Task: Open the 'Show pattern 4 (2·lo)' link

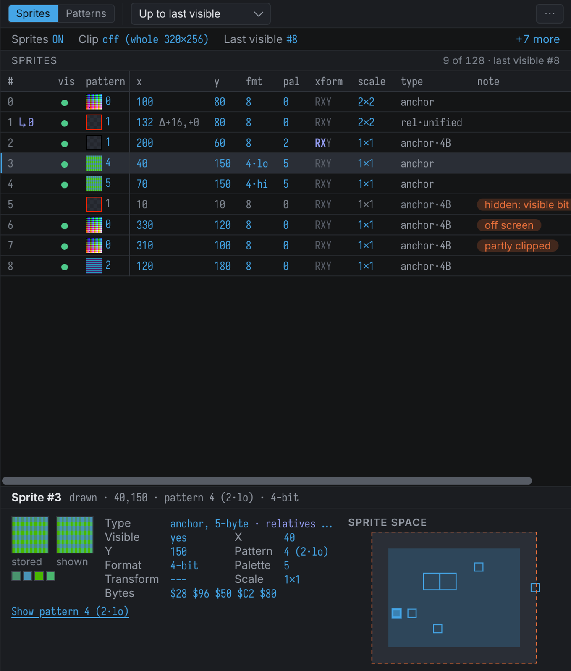Action: (70, 611)
